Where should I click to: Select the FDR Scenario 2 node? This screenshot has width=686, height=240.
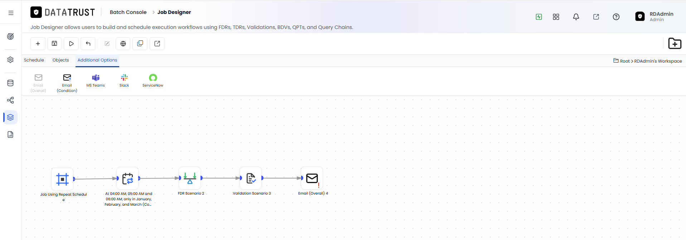[190, 178]
